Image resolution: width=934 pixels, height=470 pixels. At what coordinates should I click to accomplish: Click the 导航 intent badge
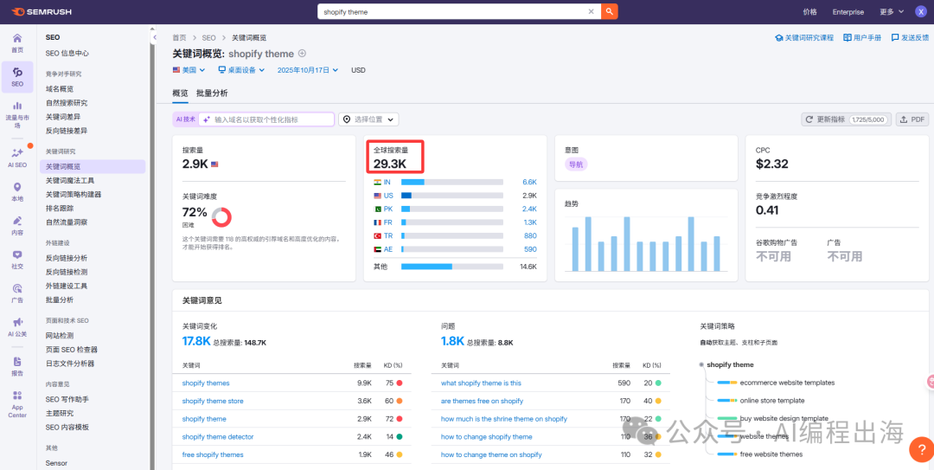(576, 164)
